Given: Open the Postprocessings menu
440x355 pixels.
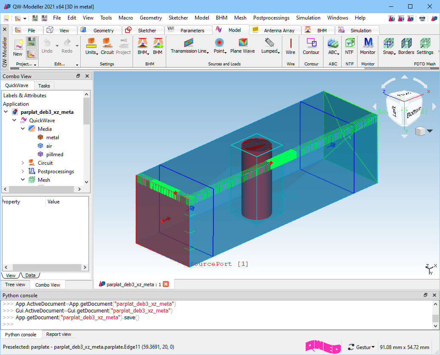Looking at the screenshot, I should 271,18.
